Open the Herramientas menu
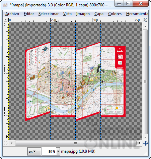 click(x=137, y=14)
